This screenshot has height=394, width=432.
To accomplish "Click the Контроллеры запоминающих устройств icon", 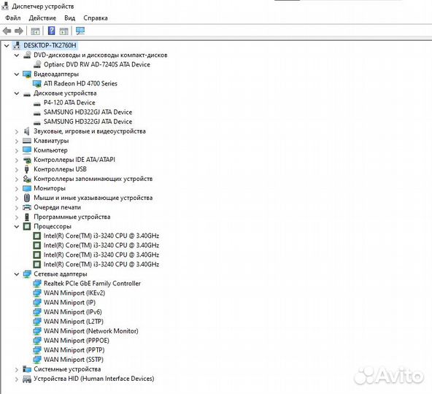I will click(27, 179).
